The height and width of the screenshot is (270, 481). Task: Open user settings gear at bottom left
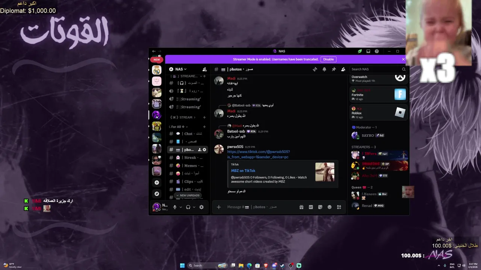[201, 207]
